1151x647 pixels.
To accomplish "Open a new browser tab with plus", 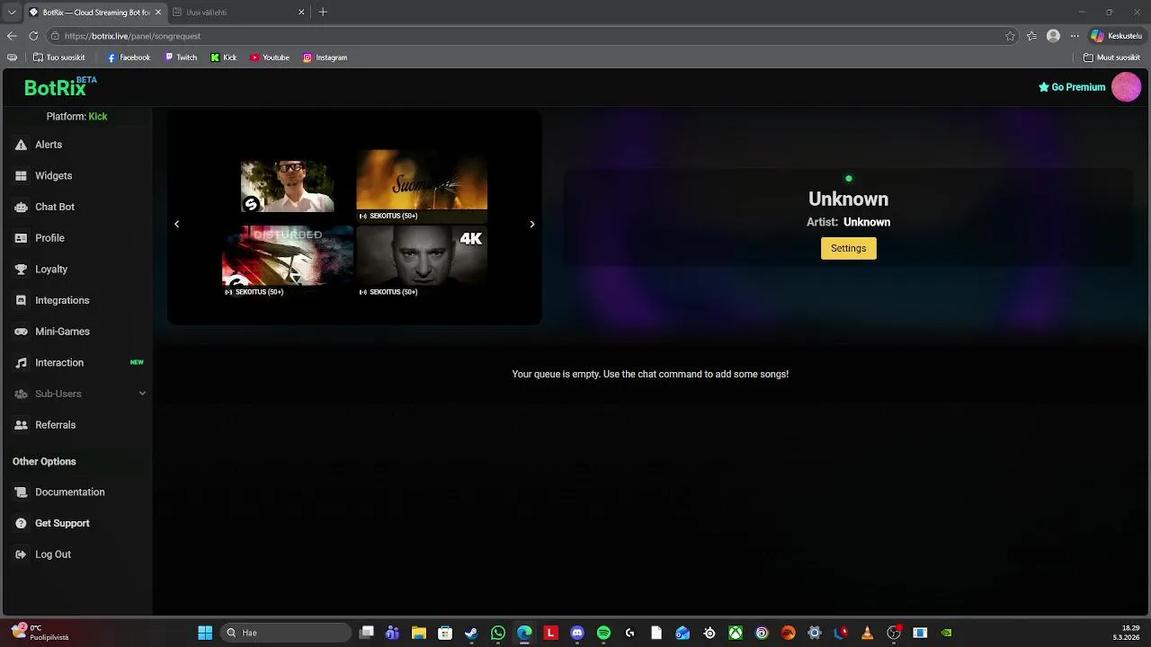I will (x=323, y=13).
